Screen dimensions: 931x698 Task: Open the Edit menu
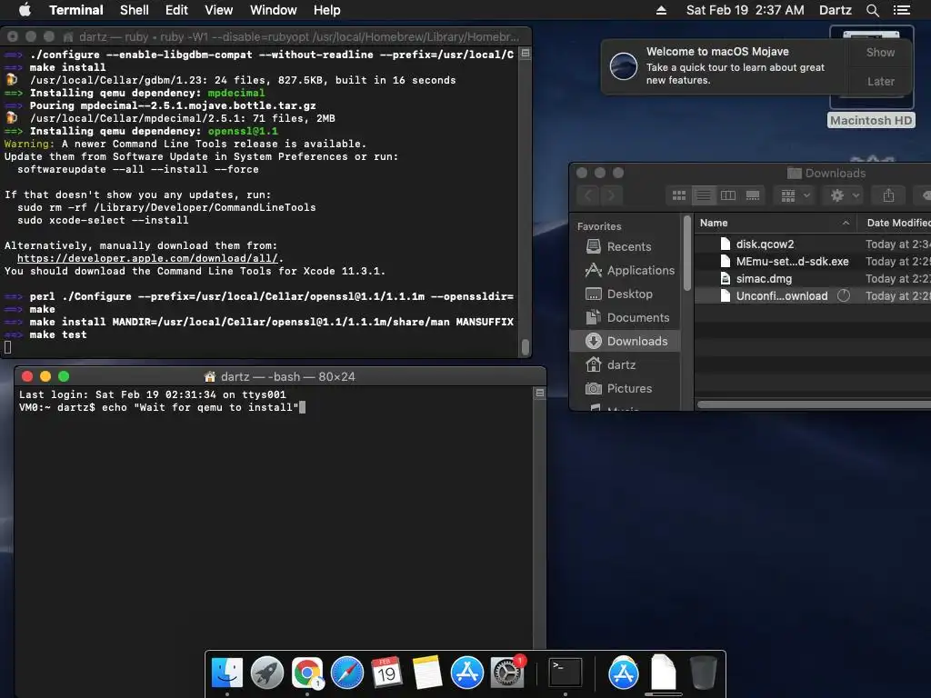176,10
